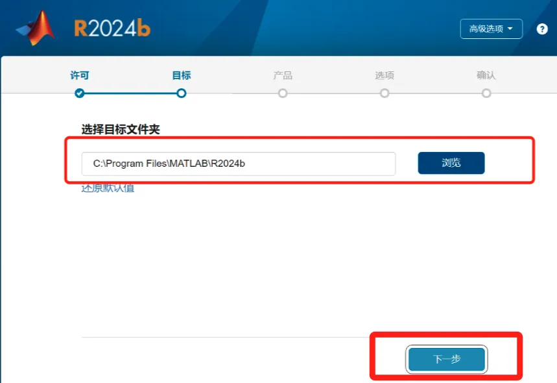Click the 还原默认值 link
Screen dimensions: 557x383
pos(108,188)
